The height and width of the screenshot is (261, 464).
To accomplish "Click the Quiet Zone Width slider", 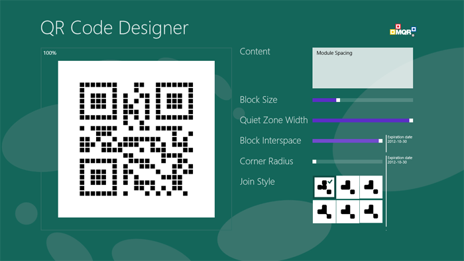I will coord(363,121).
